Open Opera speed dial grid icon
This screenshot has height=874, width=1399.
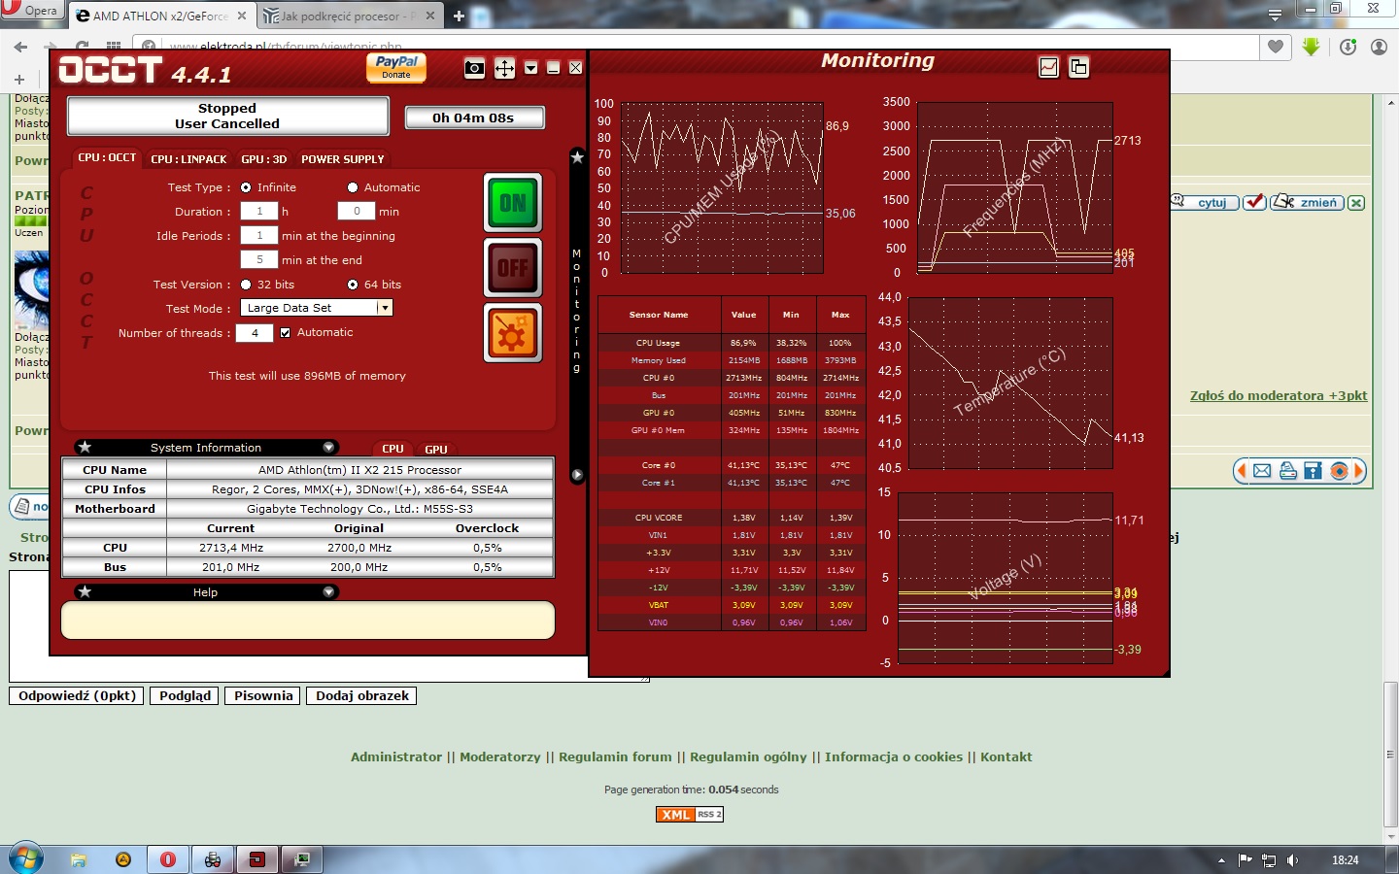pos(114,47)
